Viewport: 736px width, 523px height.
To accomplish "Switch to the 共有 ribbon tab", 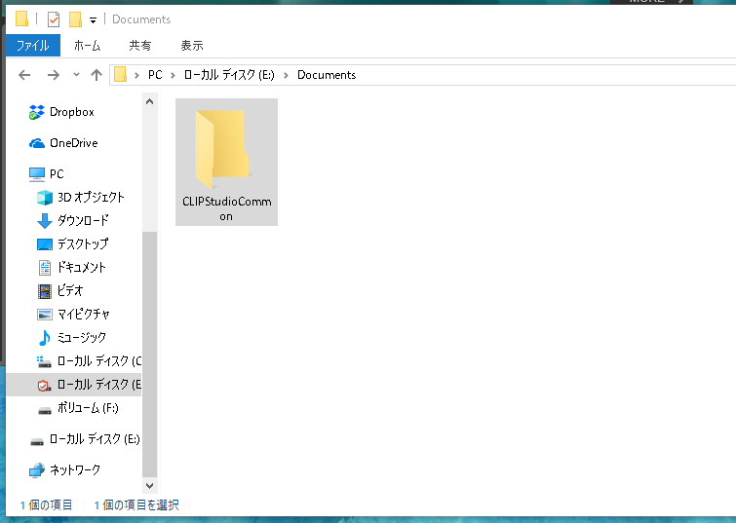I will point(140,45).
